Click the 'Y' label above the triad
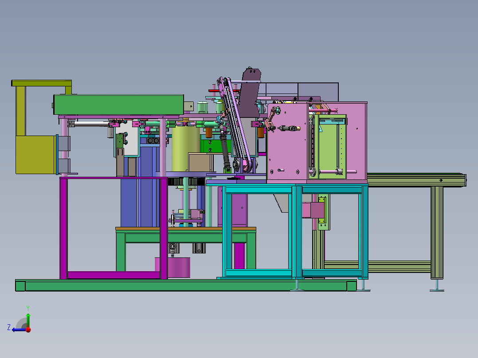Screen dimensions: 478x358 click(x=28, y=308)
